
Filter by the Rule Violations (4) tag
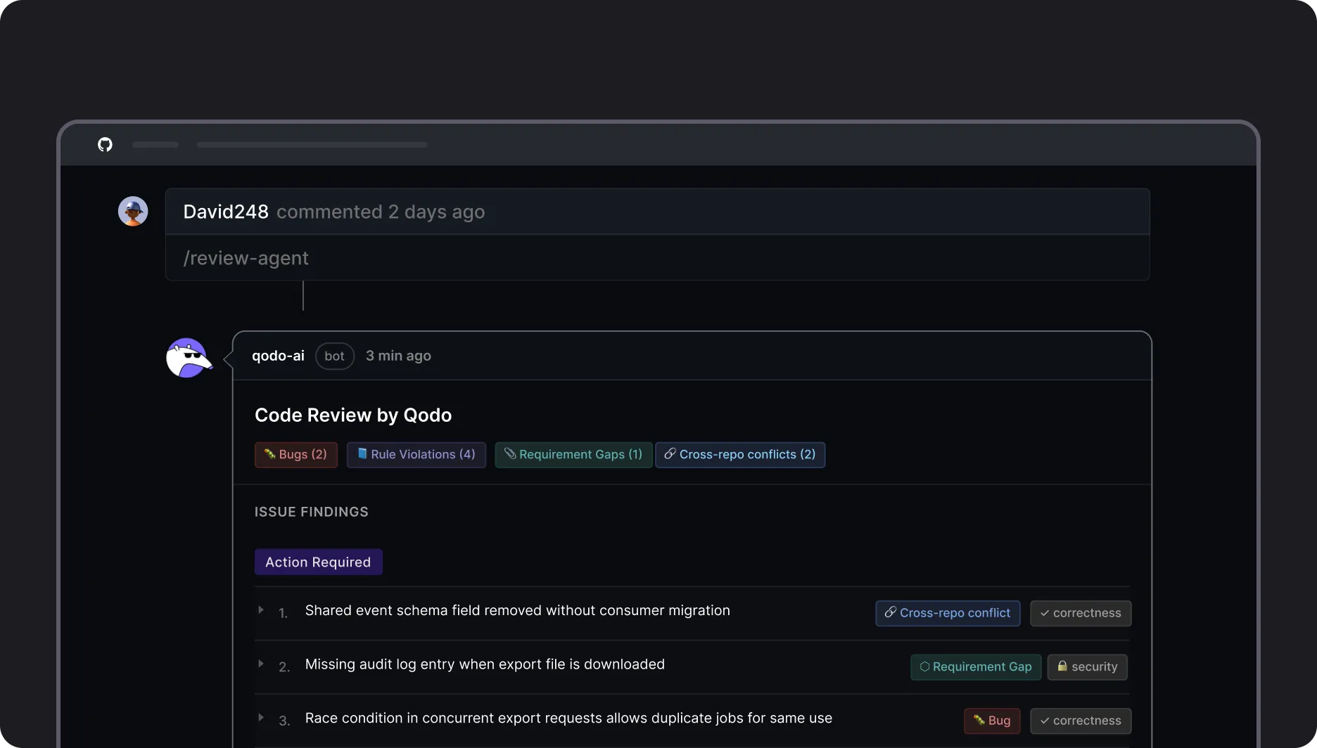[416, 455]
